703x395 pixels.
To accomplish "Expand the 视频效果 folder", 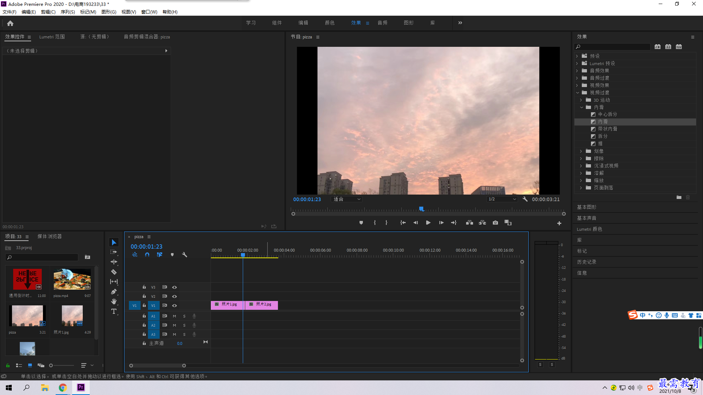I will coord(577,85).
